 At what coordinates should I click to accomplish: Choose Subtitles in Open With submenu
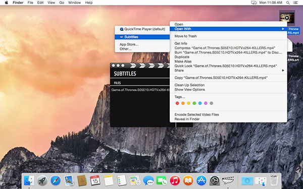pos(142,37)
